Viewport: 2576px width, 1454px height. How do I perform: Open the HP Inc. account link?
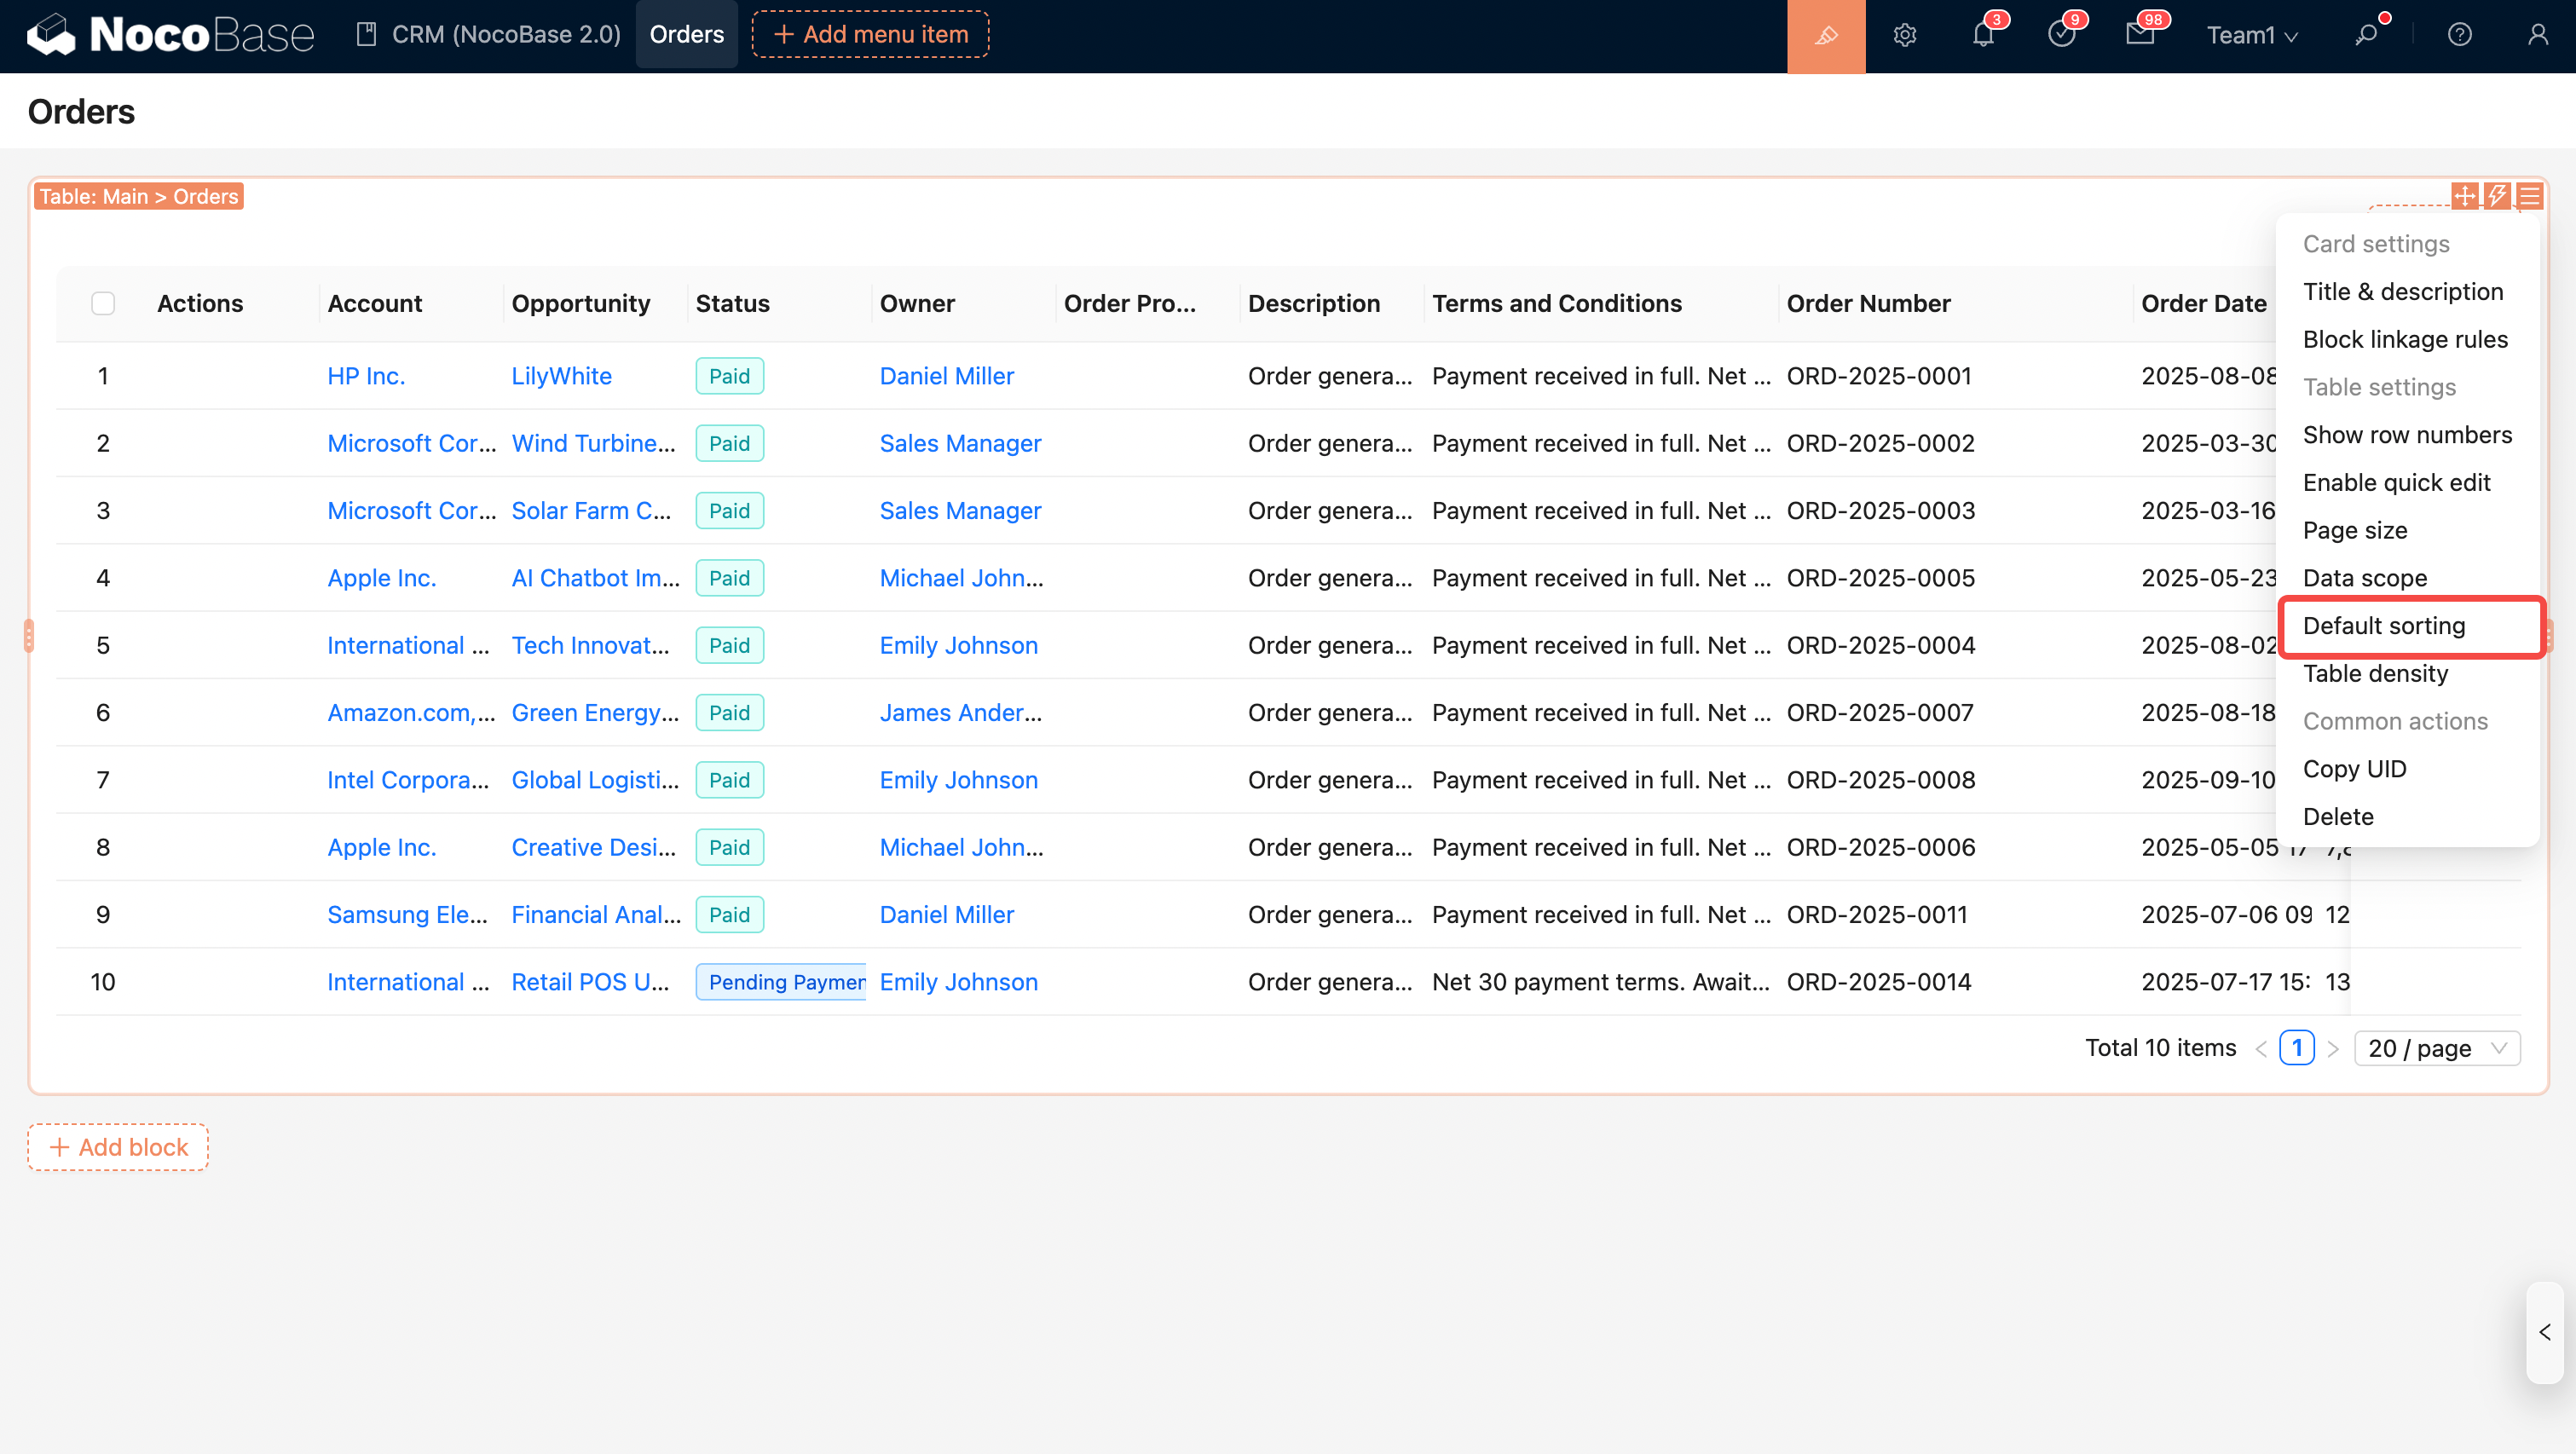pos(366,376)
